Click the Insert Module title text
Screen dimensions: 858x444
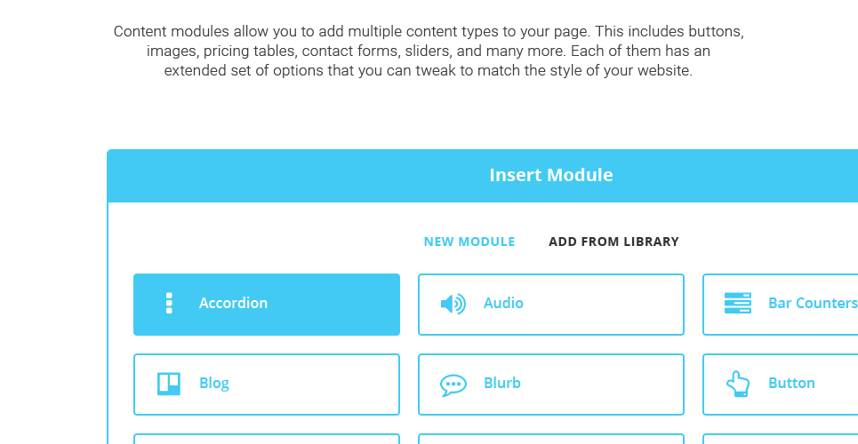coord(551,175)
